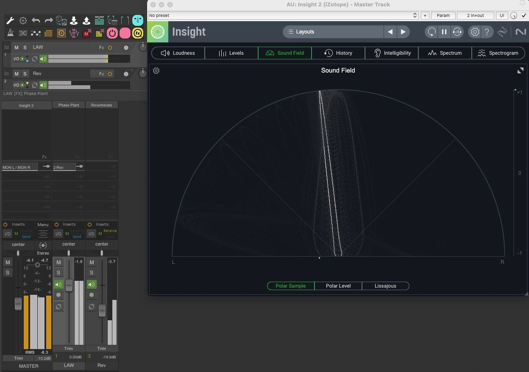Click the Insight help question mark icon
Viewport: 529px width, 372px height.
tap(487, 32)
